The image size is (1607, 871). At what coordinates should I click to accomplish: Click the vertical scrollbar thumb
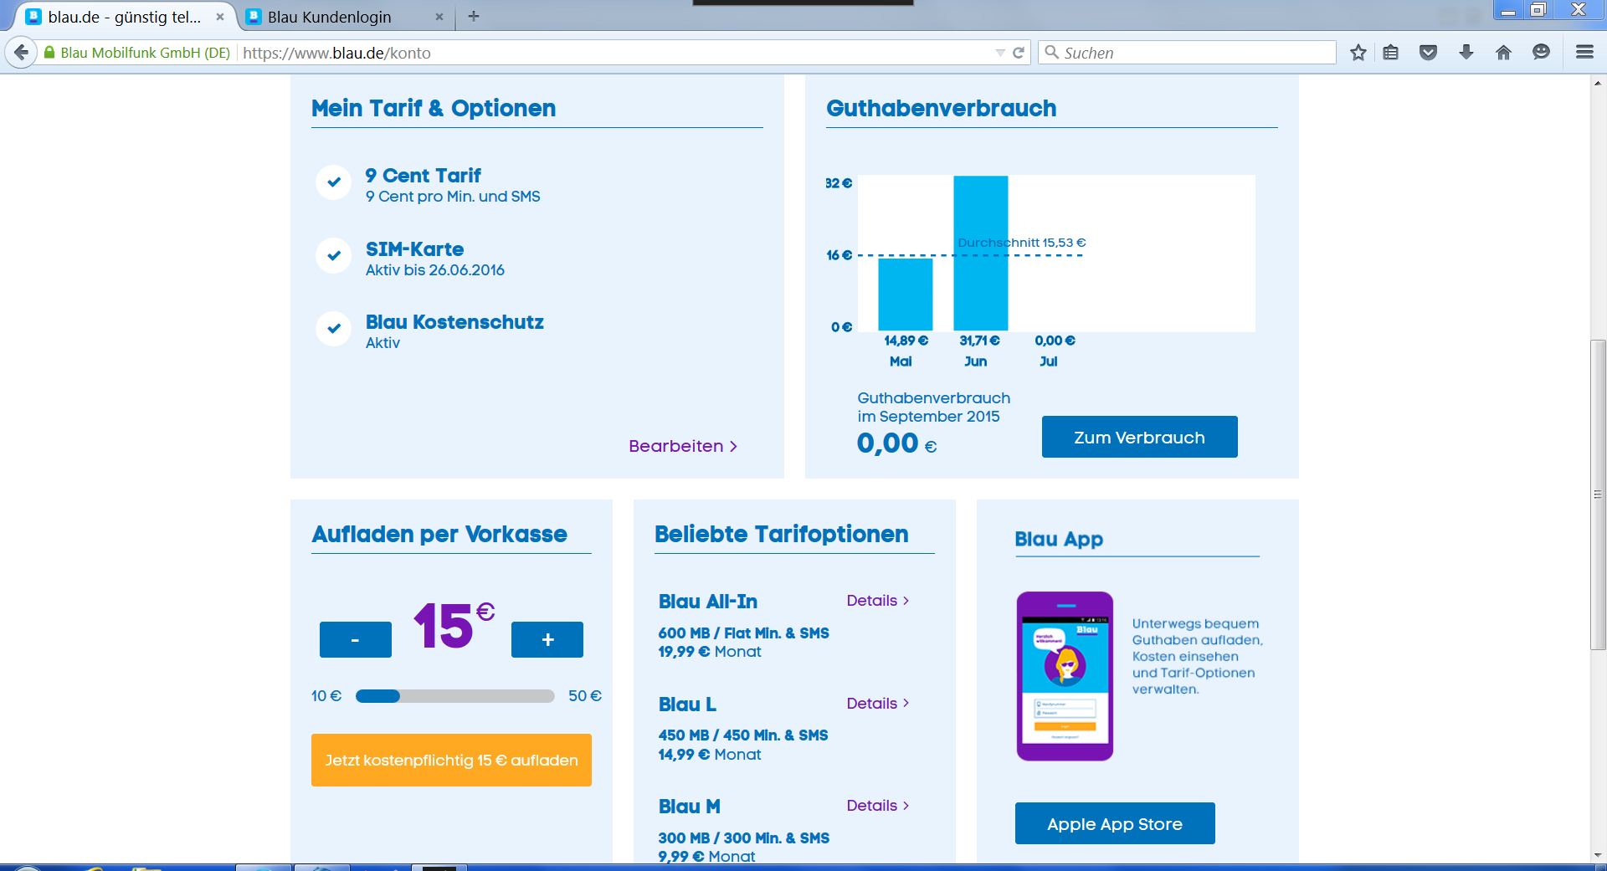[x=1599, y=494]
